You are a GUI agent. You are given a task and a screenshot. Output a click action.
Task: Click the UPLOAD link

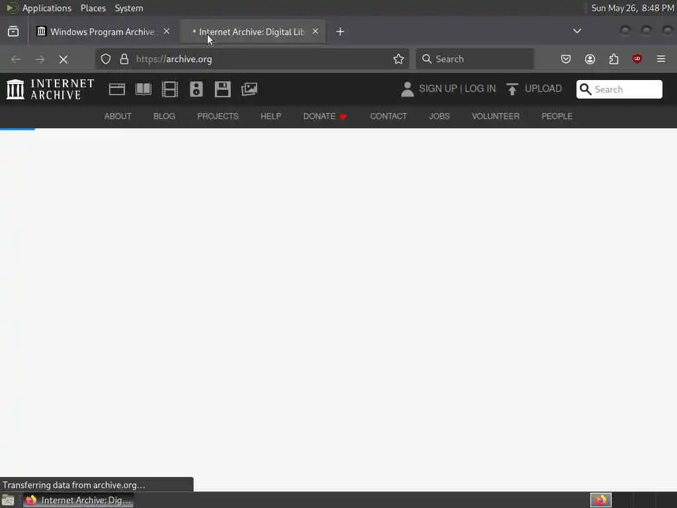click(x=543, y=89)
